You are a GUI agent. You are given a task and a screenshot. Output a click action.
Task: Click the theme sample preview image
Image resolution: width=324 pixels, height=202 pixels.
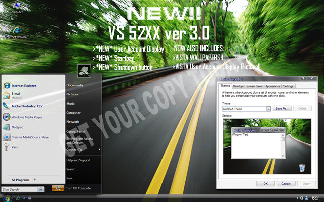(267, 146)
